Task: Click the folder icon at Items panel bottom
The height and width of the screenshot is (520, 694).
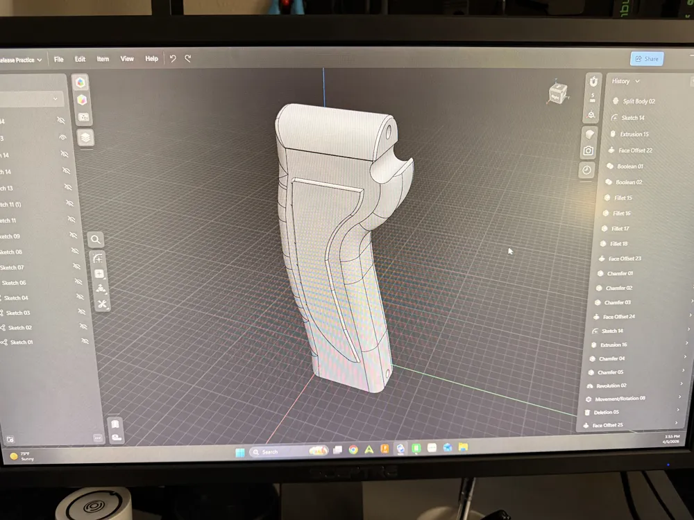Action: pyautogui.click(x=10, y=440)
